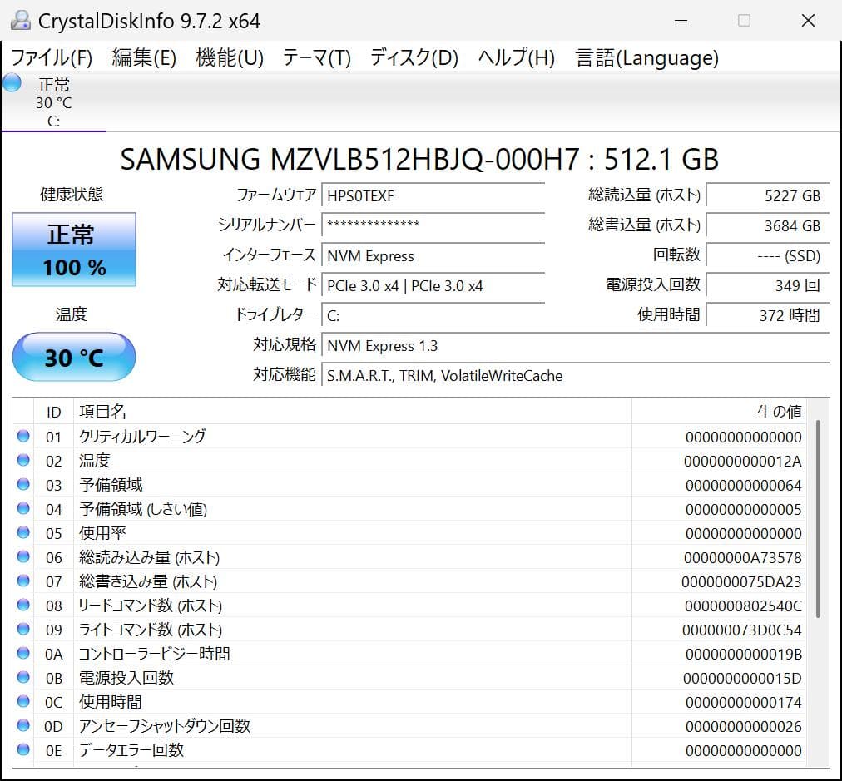
Task: Click the 対応機能 field S.M.A.R.T., TRIM
Action: coord(575,376)
